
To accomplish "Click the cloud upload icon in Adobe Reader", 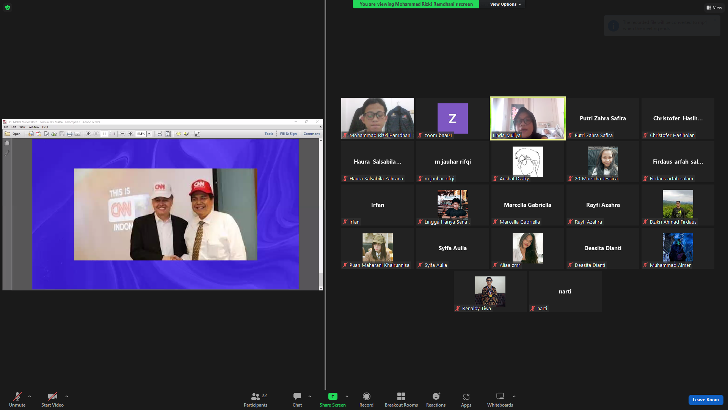I will click(x=54, y=134).
